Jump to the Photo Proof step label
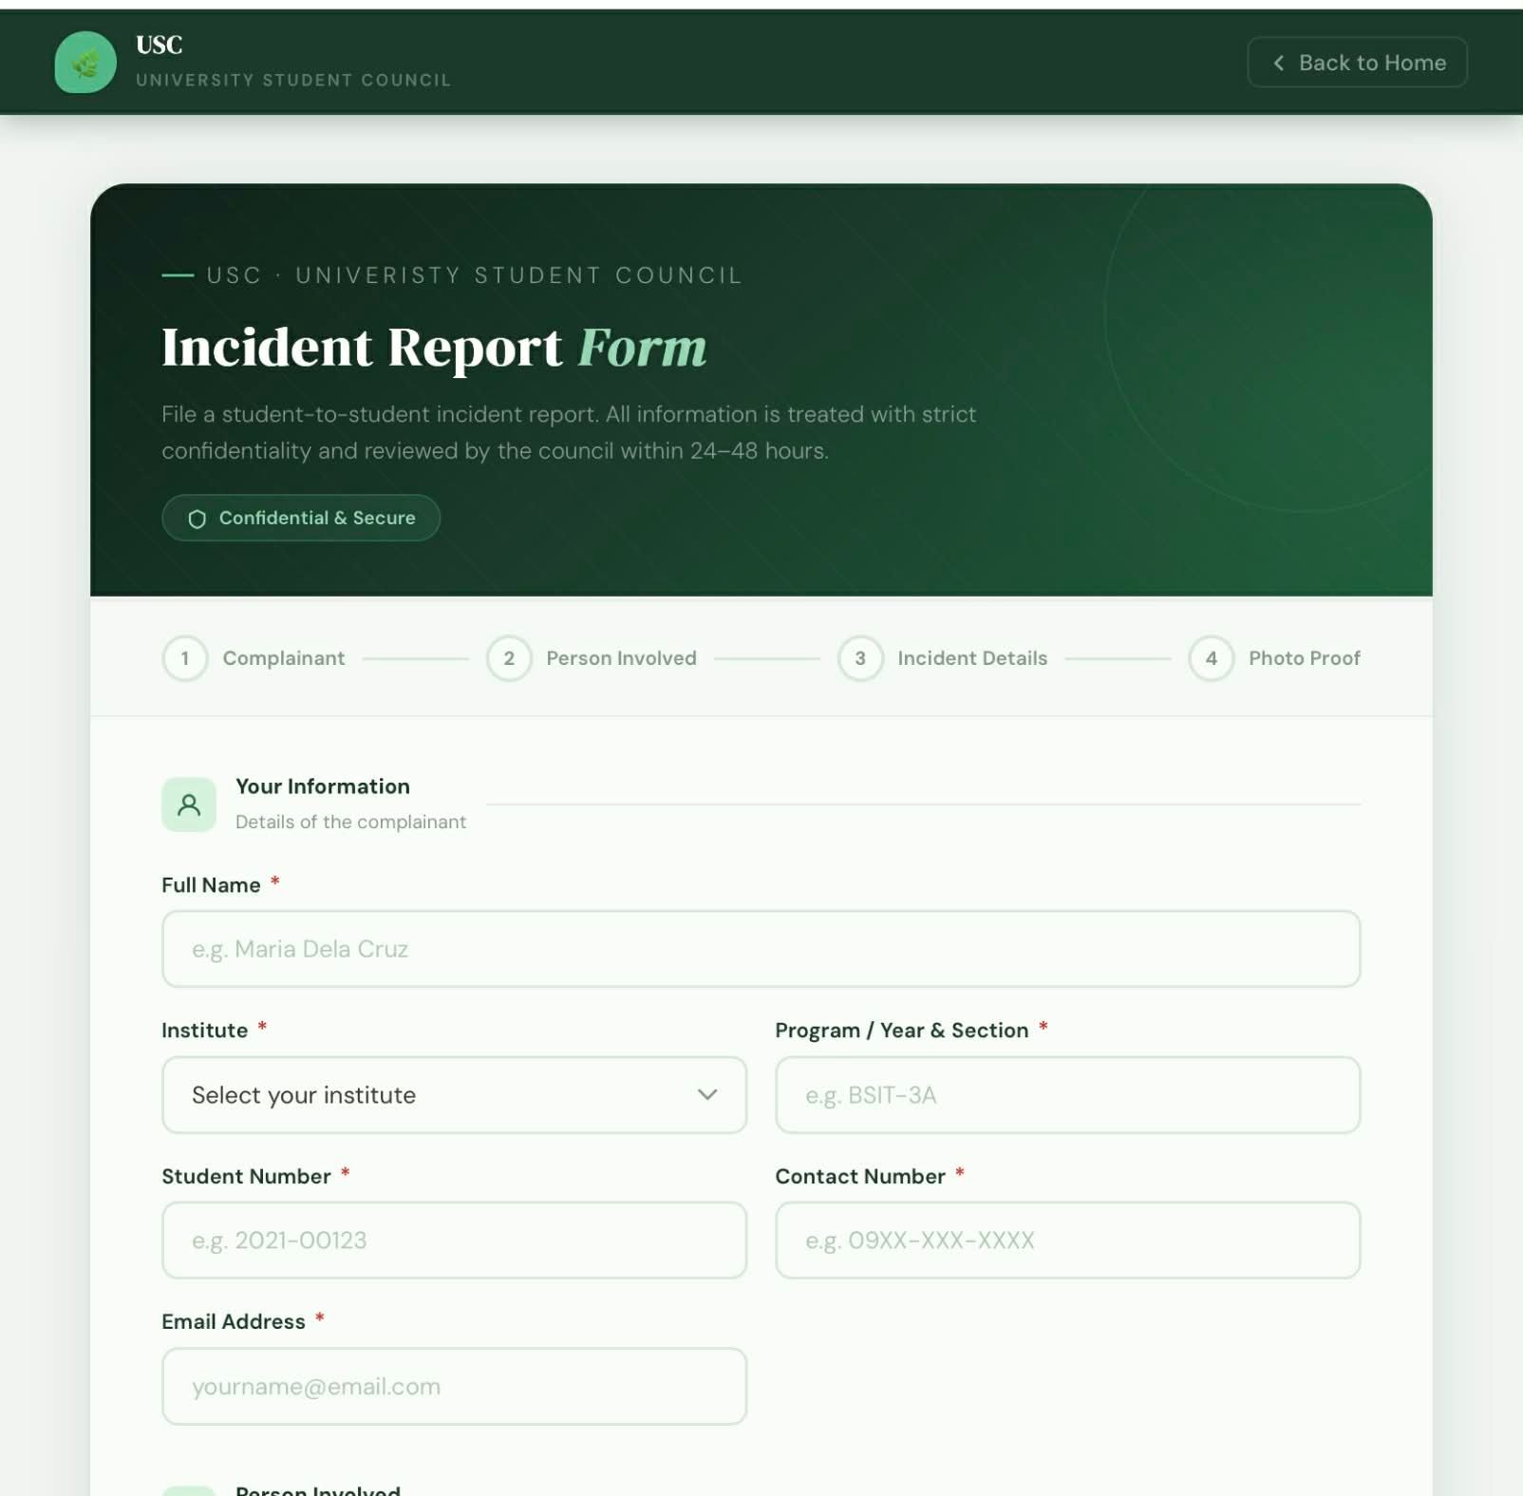The image size is (1523, 1496). tap(1304, 658)
